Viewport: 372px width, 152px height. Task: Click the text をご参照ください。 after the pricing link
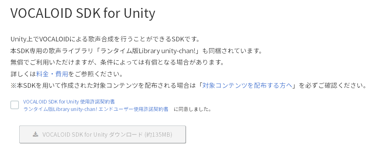pos(95,74)
